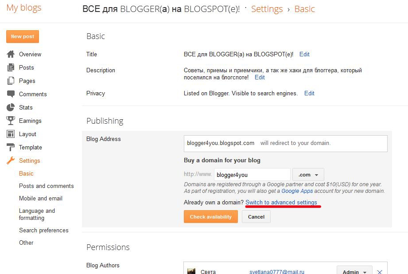Viewport: 408px width, 274px height.
Task: Click the Overview house icon
Action: [x=11, y=54]
